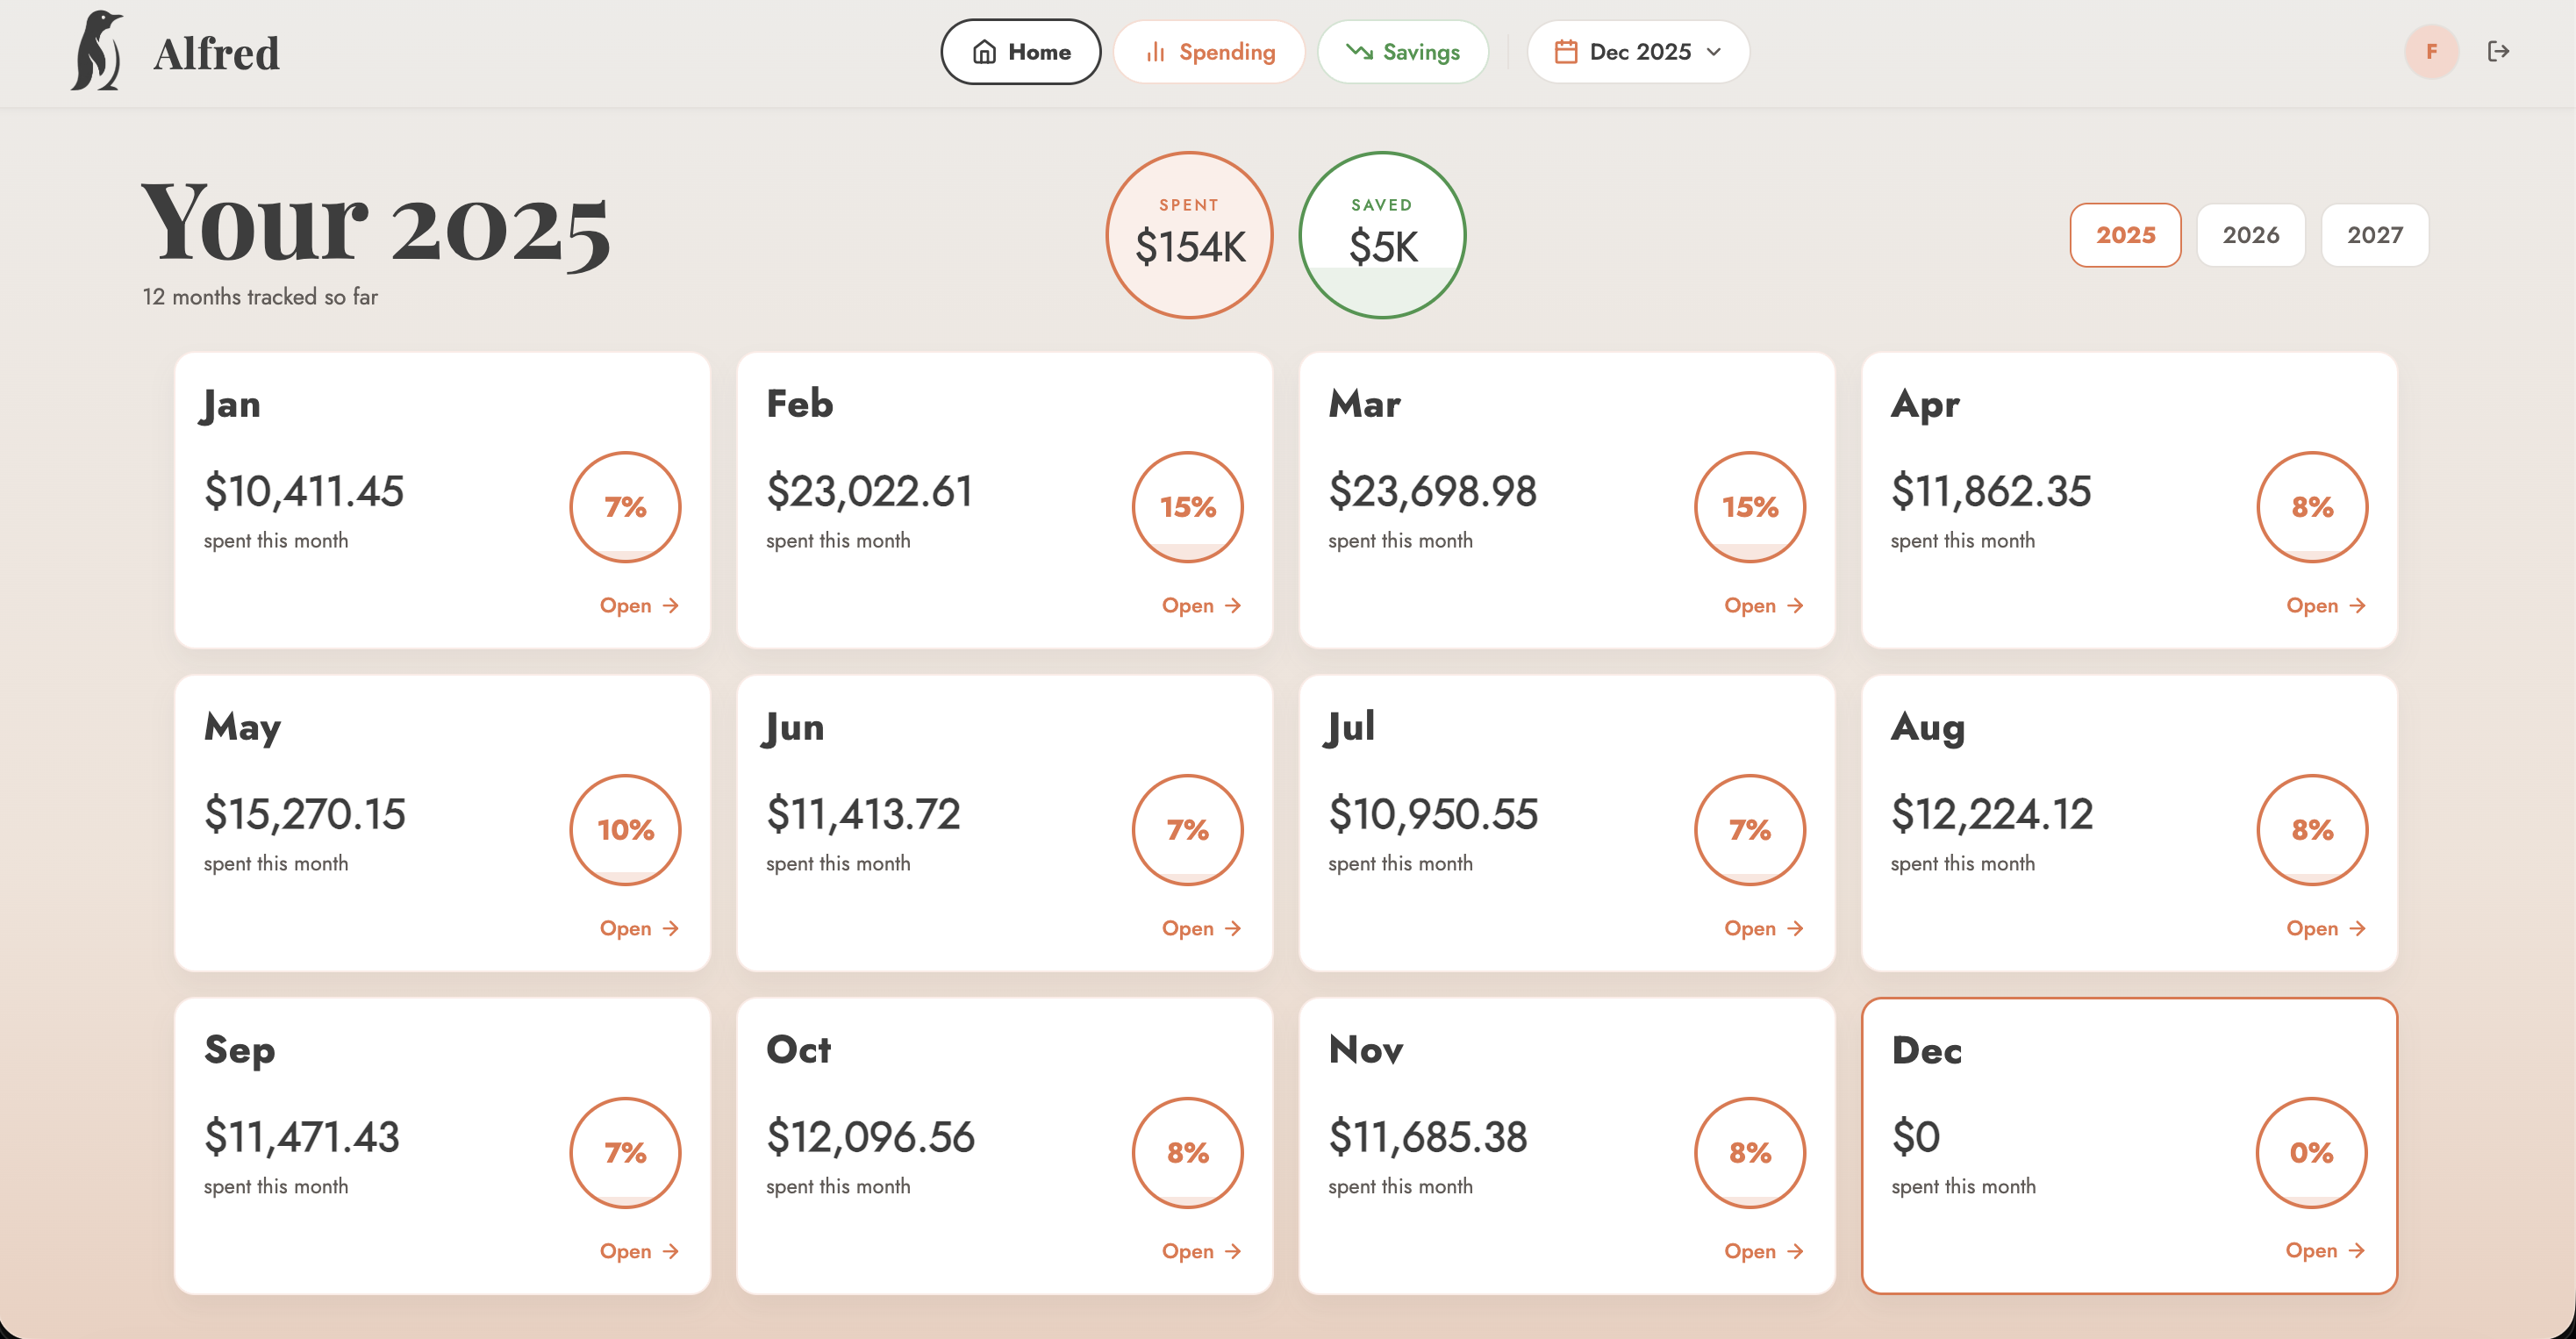Expand the Dec 2025 month dropdown
This screenshot has width=2576, height=1339.
pos(1638,51)
